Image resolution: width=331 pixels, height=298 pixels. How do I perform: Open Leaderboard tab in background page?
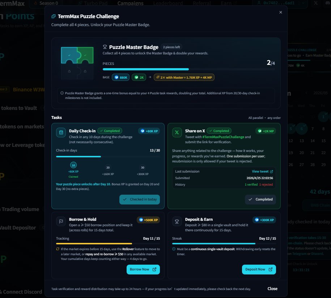coord(168,3)
